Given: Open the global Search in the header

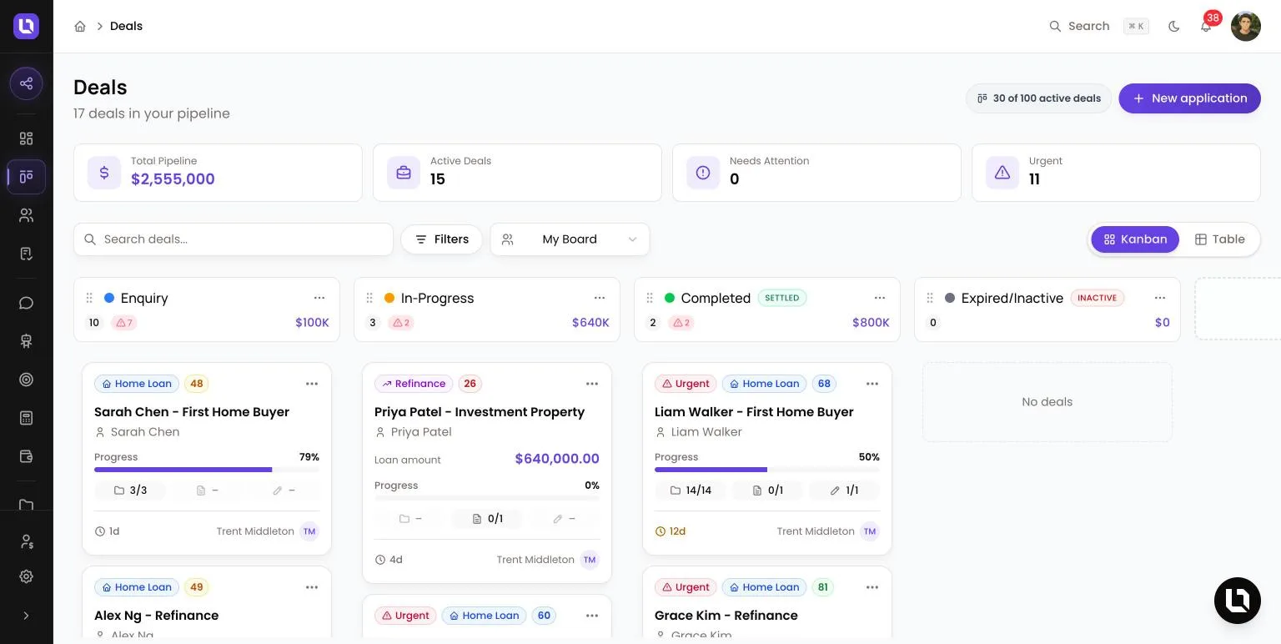Looking at the screenshot, I should pyautogui.click(x=1098, y=26).
